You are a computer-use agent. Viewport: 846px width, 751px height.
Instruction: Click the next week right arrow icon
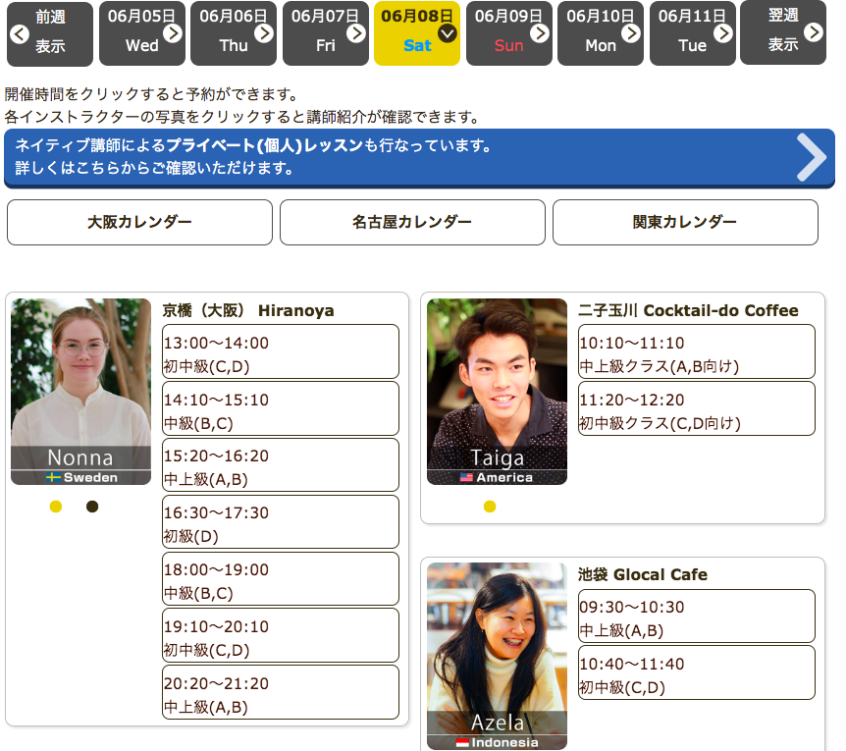[813, 32]
